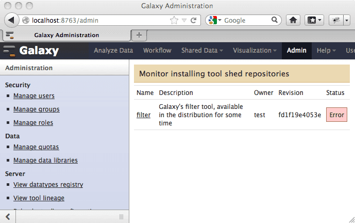Expand the Visualization menu
The height and width of the screenshot is (223, 355).
255,51
